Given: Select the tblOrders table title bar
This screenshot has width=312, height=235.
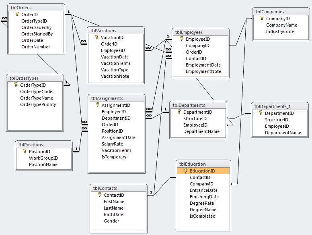Looking at the screenshot, I should [36, 8].
